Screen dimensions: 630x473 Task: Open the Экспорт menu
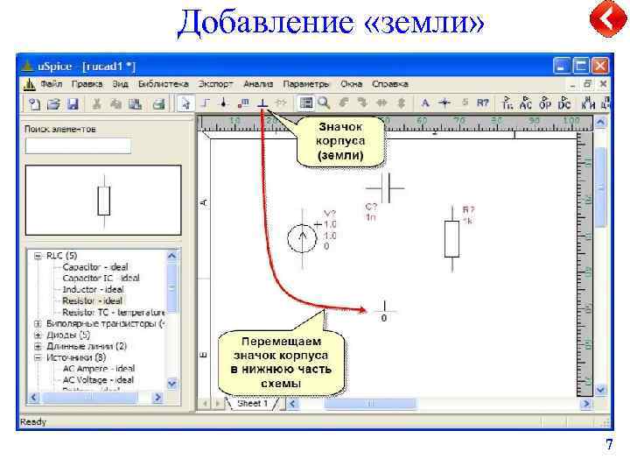coord(216,84)
